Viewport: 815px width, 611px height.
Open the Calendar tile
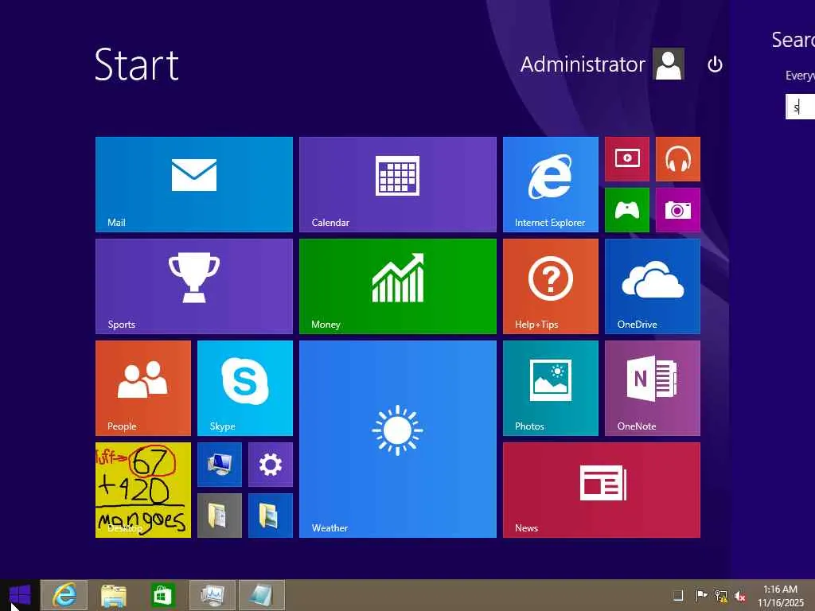[x=398, y=185]
